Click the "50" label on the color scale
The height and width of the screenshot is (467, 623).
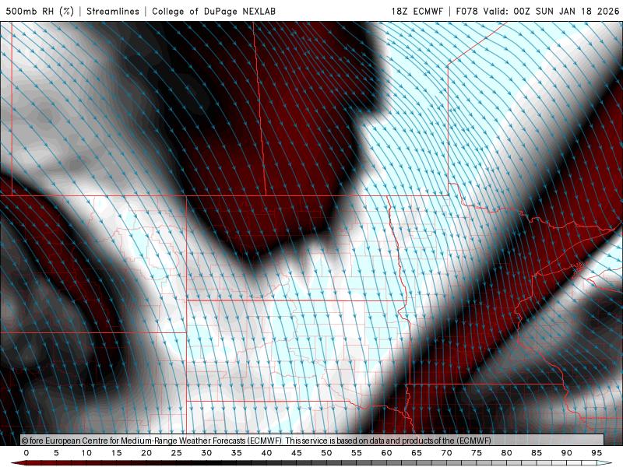coord(326,453)
